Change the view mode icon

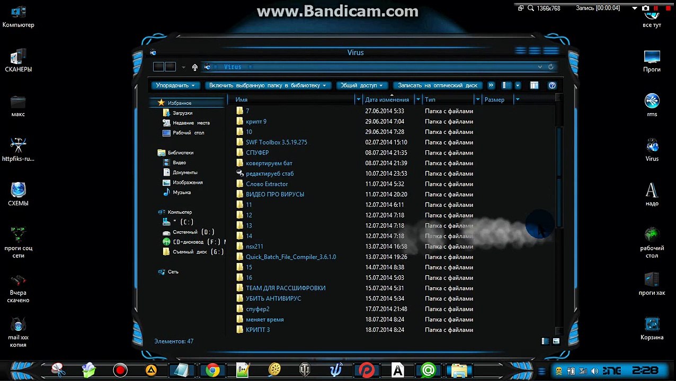[x=507, y=85]
